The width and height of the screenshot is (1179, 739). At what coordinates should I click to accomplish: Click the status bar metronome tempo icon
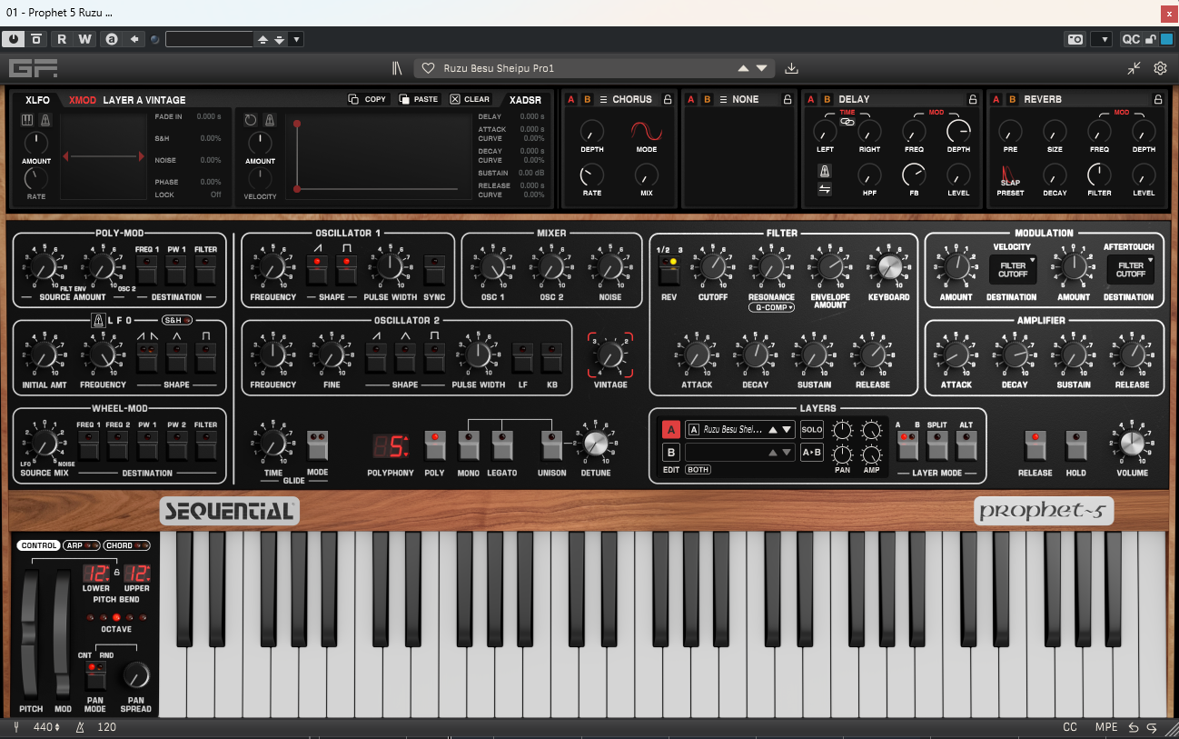point(81,727)
